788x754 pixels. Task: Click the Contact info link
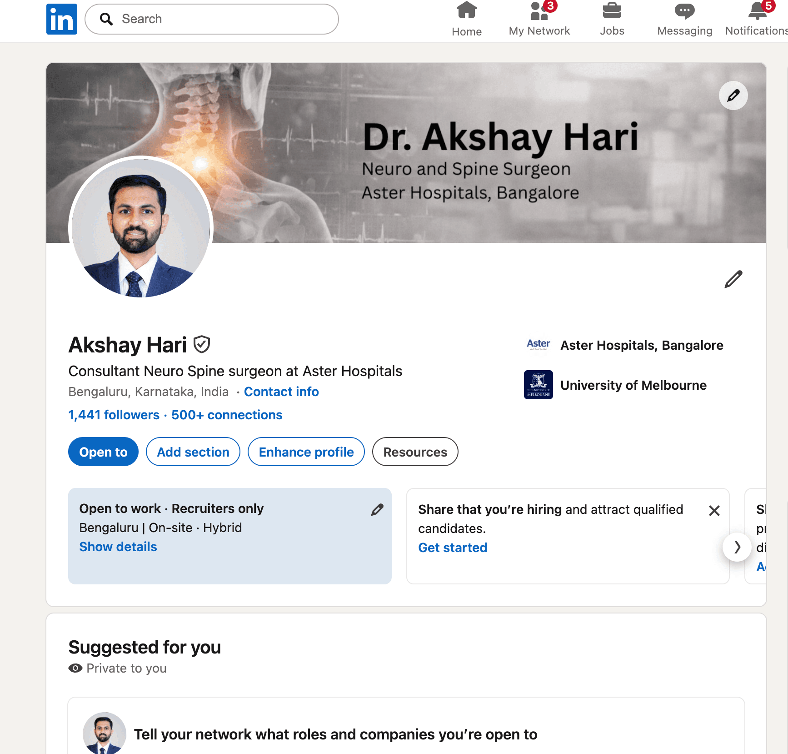click(x=281, y=392)
